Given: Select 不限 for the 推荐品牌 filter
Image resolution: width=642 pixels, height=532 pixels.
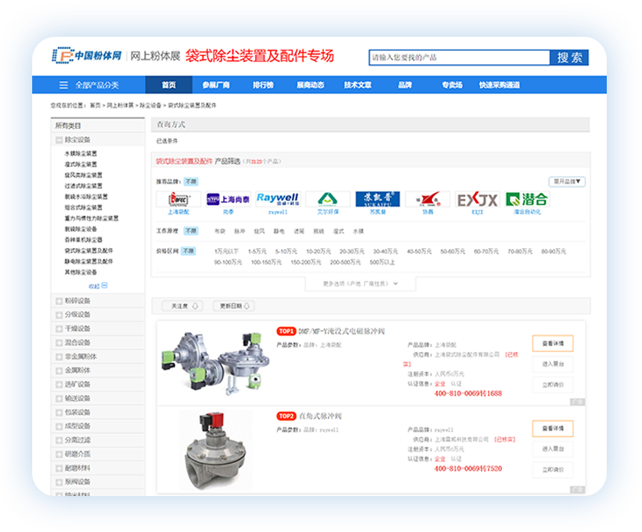Looking at the screenshot, I should (x=191, y=182).
